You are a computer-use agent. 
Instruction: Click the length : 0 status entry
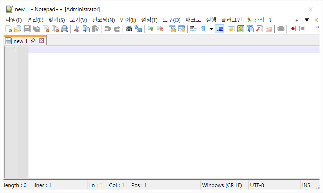pos(15,185)
